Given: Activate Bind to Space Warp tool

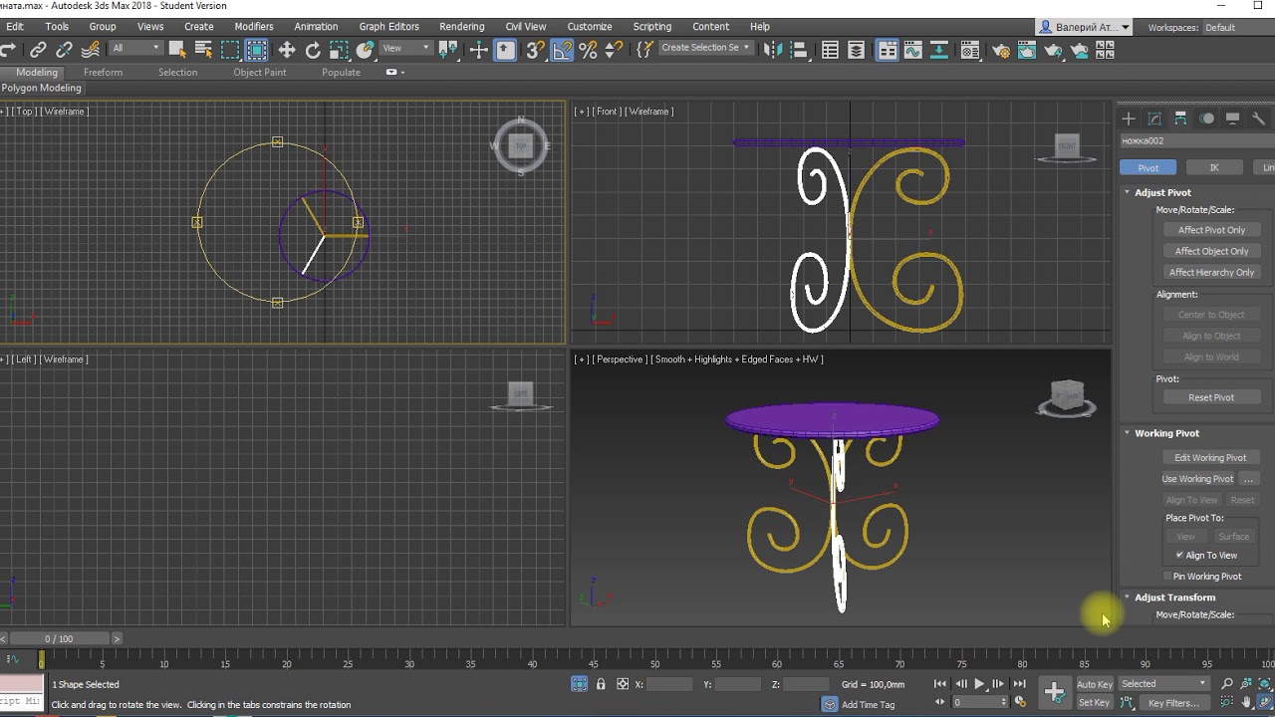Looking at the screenshot, I should [x=91, y=49].
